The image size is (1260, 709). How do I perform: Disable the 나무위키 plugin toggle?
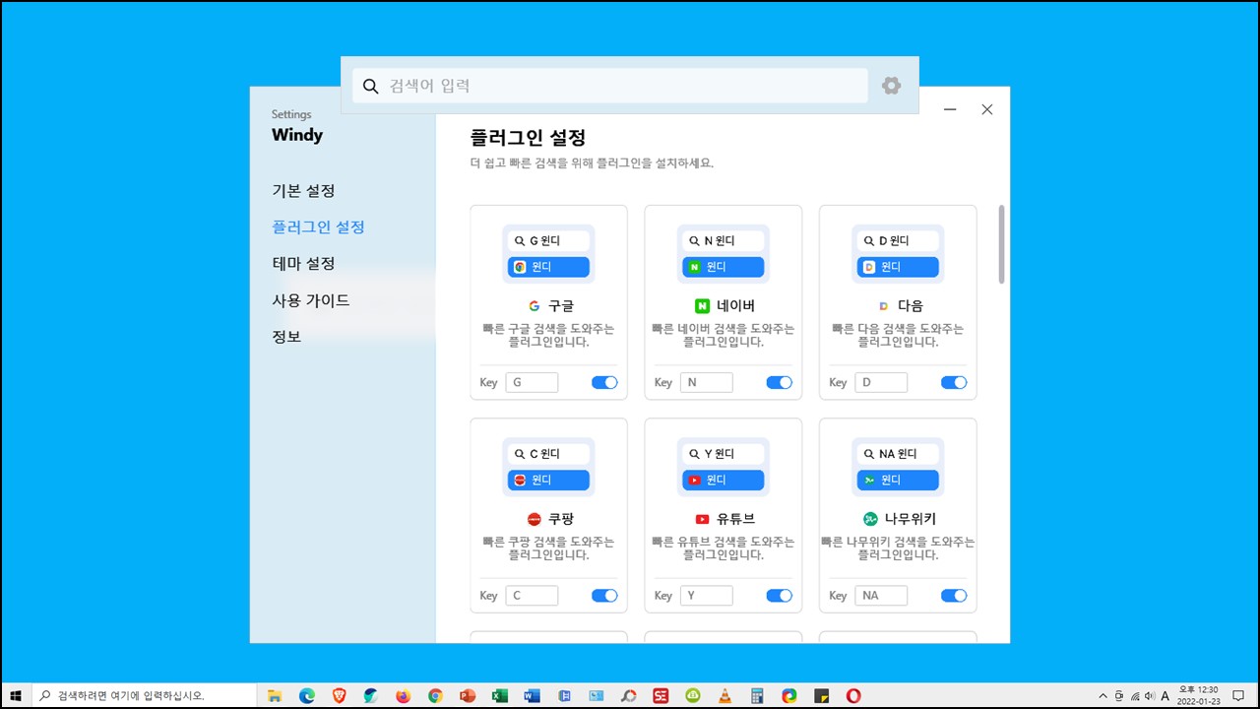954,595
